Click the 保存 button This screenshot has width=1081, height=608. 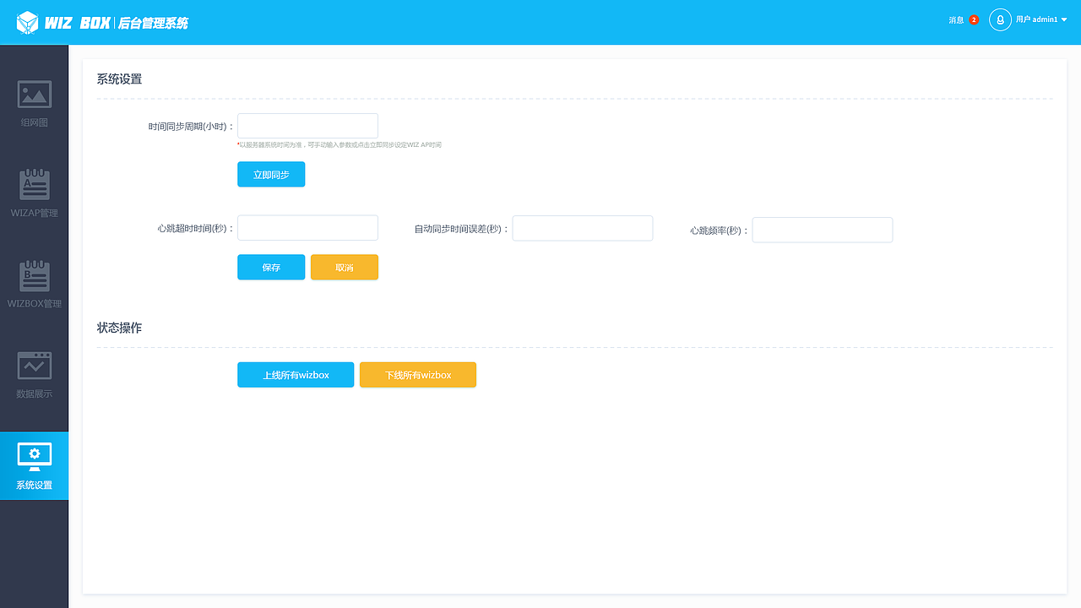[271, 267]
